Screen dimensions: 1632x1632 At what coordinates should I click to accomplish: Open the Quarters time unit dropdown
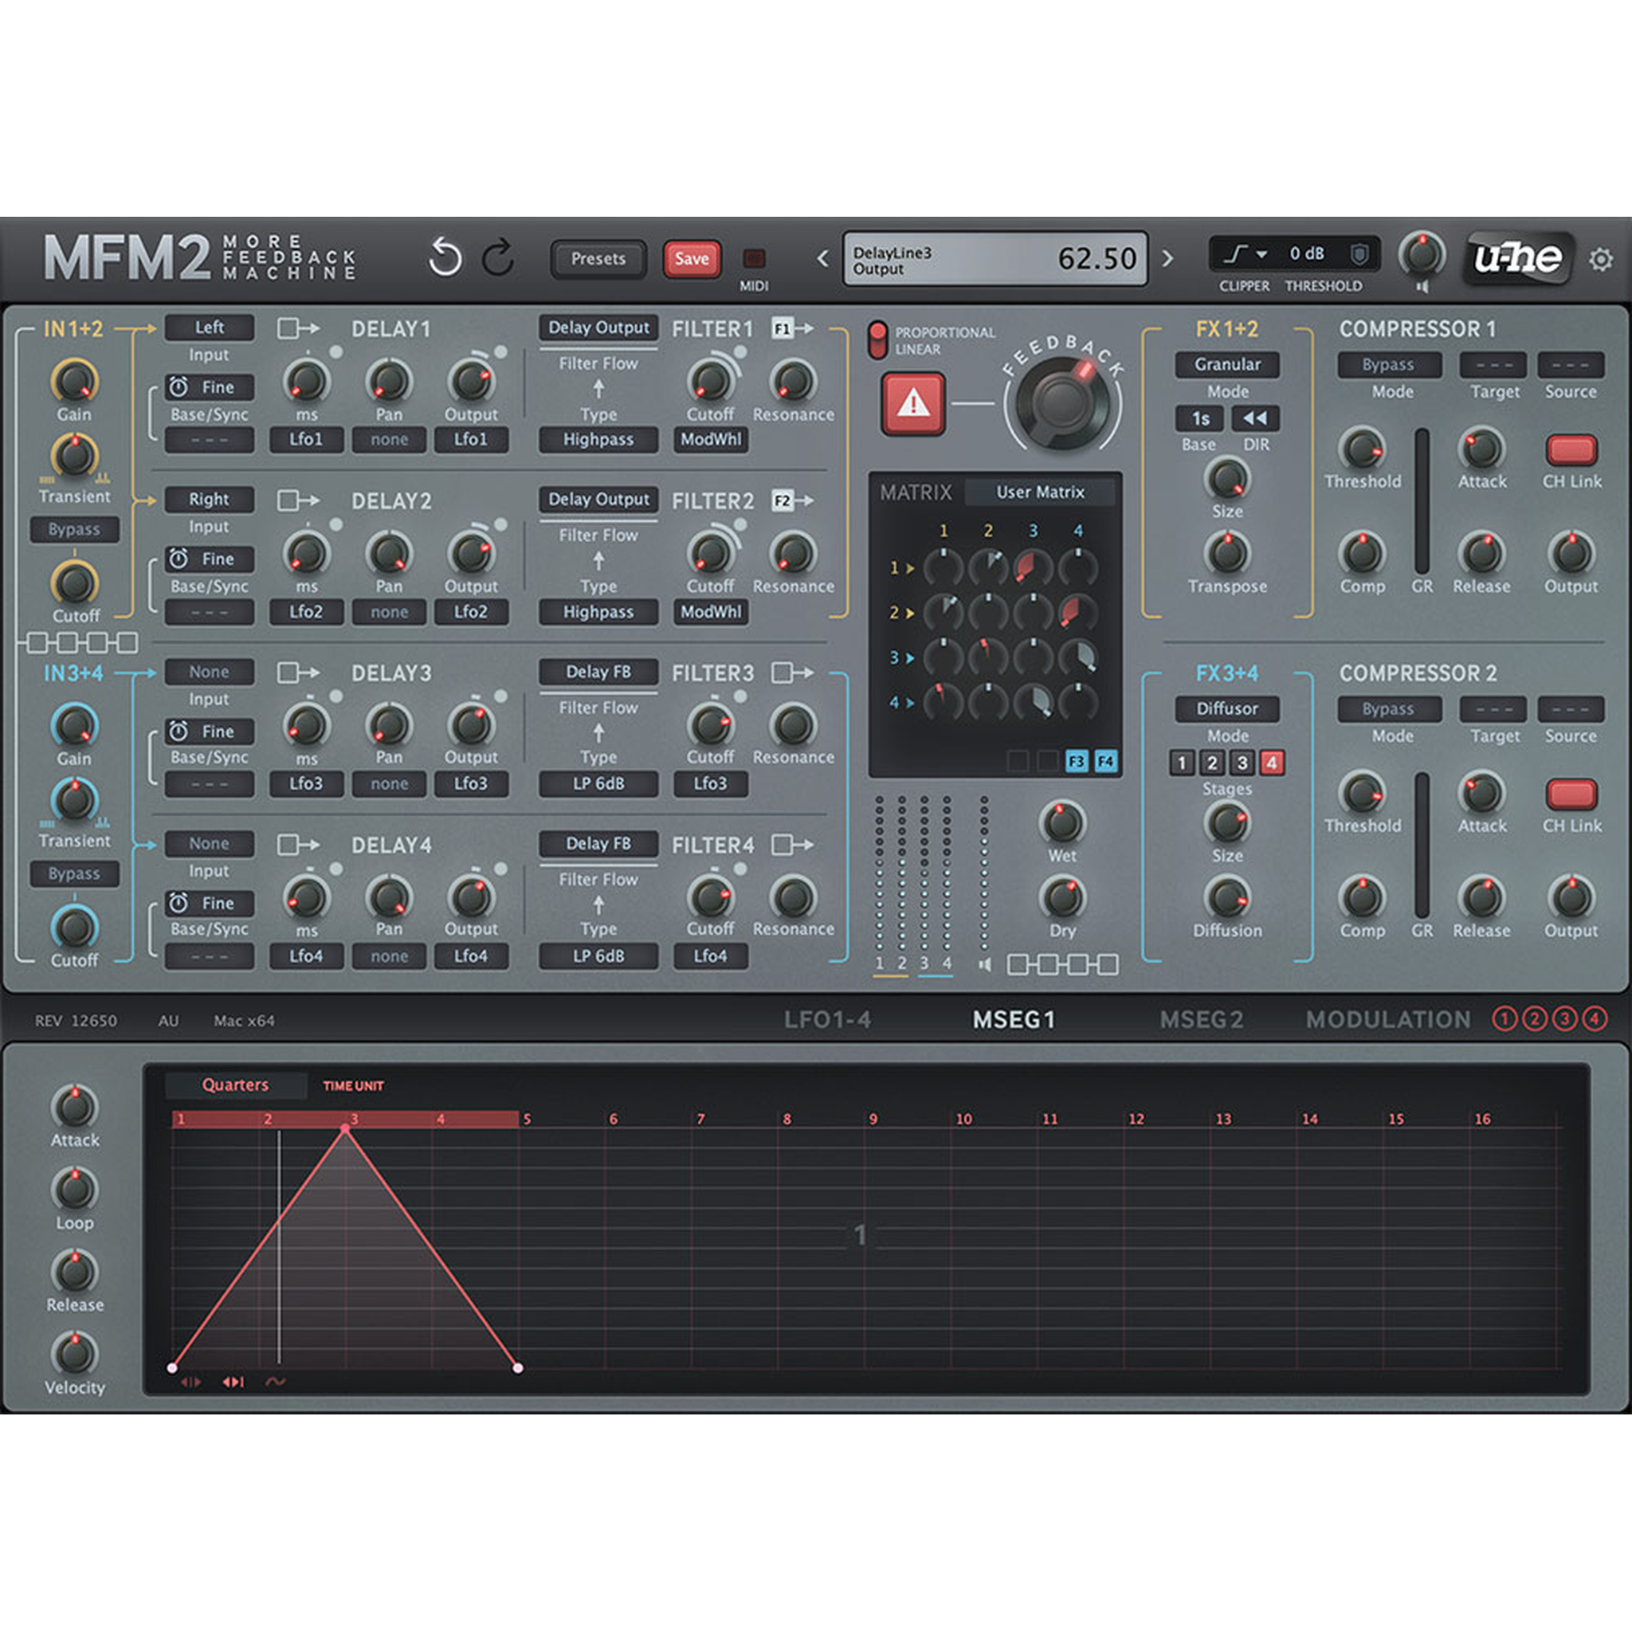pyautogui.click(x=235, y=1085)
